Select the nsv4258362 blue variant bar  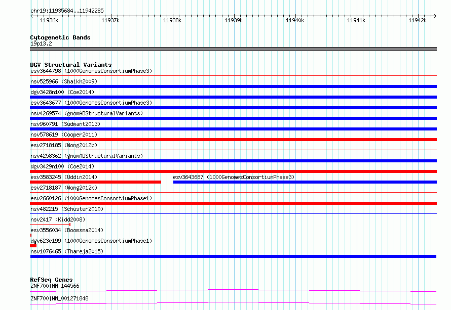pos(233,161)
